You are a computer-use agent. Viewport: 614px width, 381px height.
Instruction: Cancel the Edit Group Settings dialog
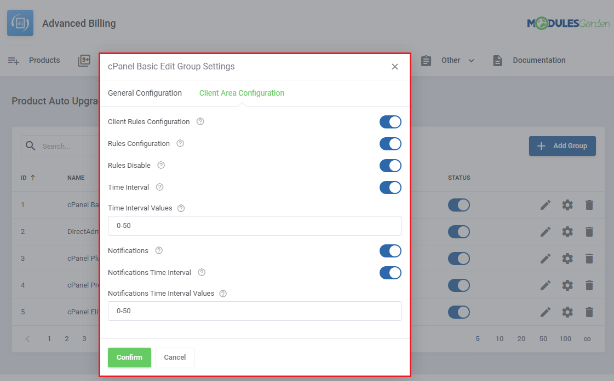pyautogui.click(x=175, y=357)
